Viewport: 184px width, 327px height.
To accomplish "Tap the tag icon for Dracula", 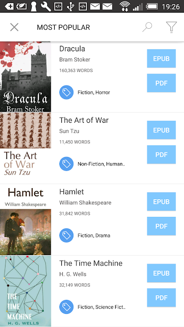I will (x=66, y=92).
